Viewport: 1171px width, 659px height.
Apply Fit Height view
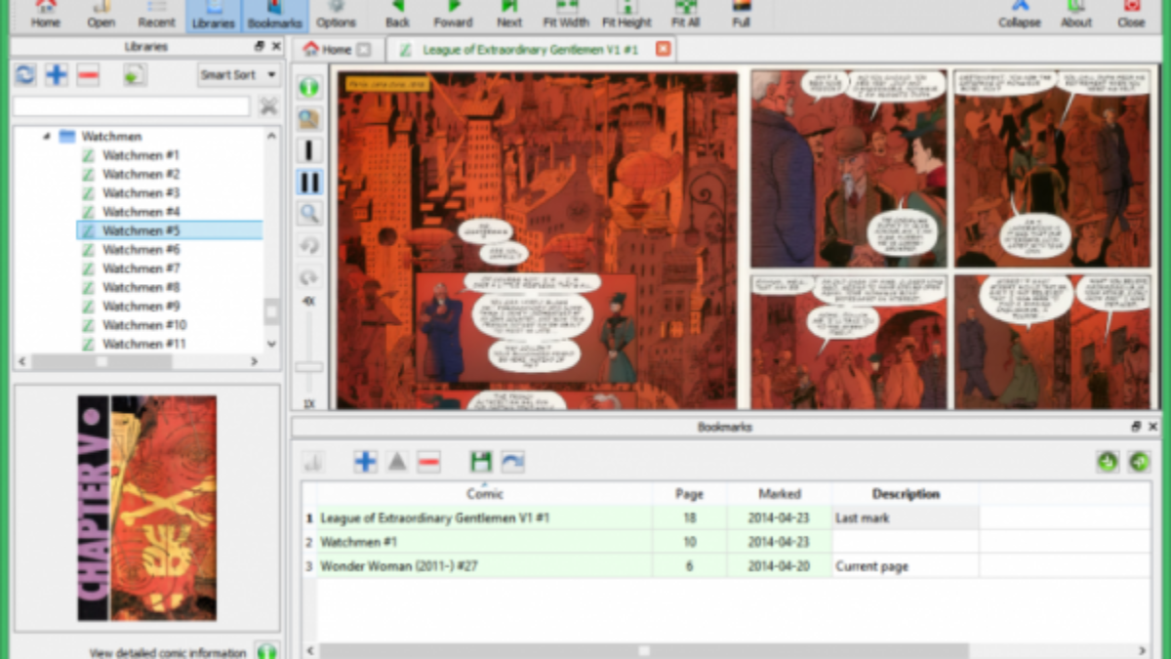(x=626, y=15)
